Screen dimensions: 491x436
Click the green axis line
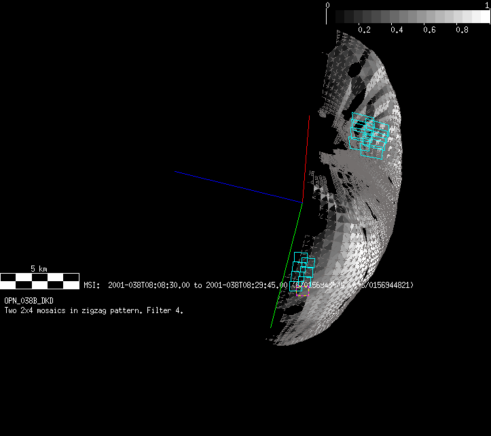[287, 265]
